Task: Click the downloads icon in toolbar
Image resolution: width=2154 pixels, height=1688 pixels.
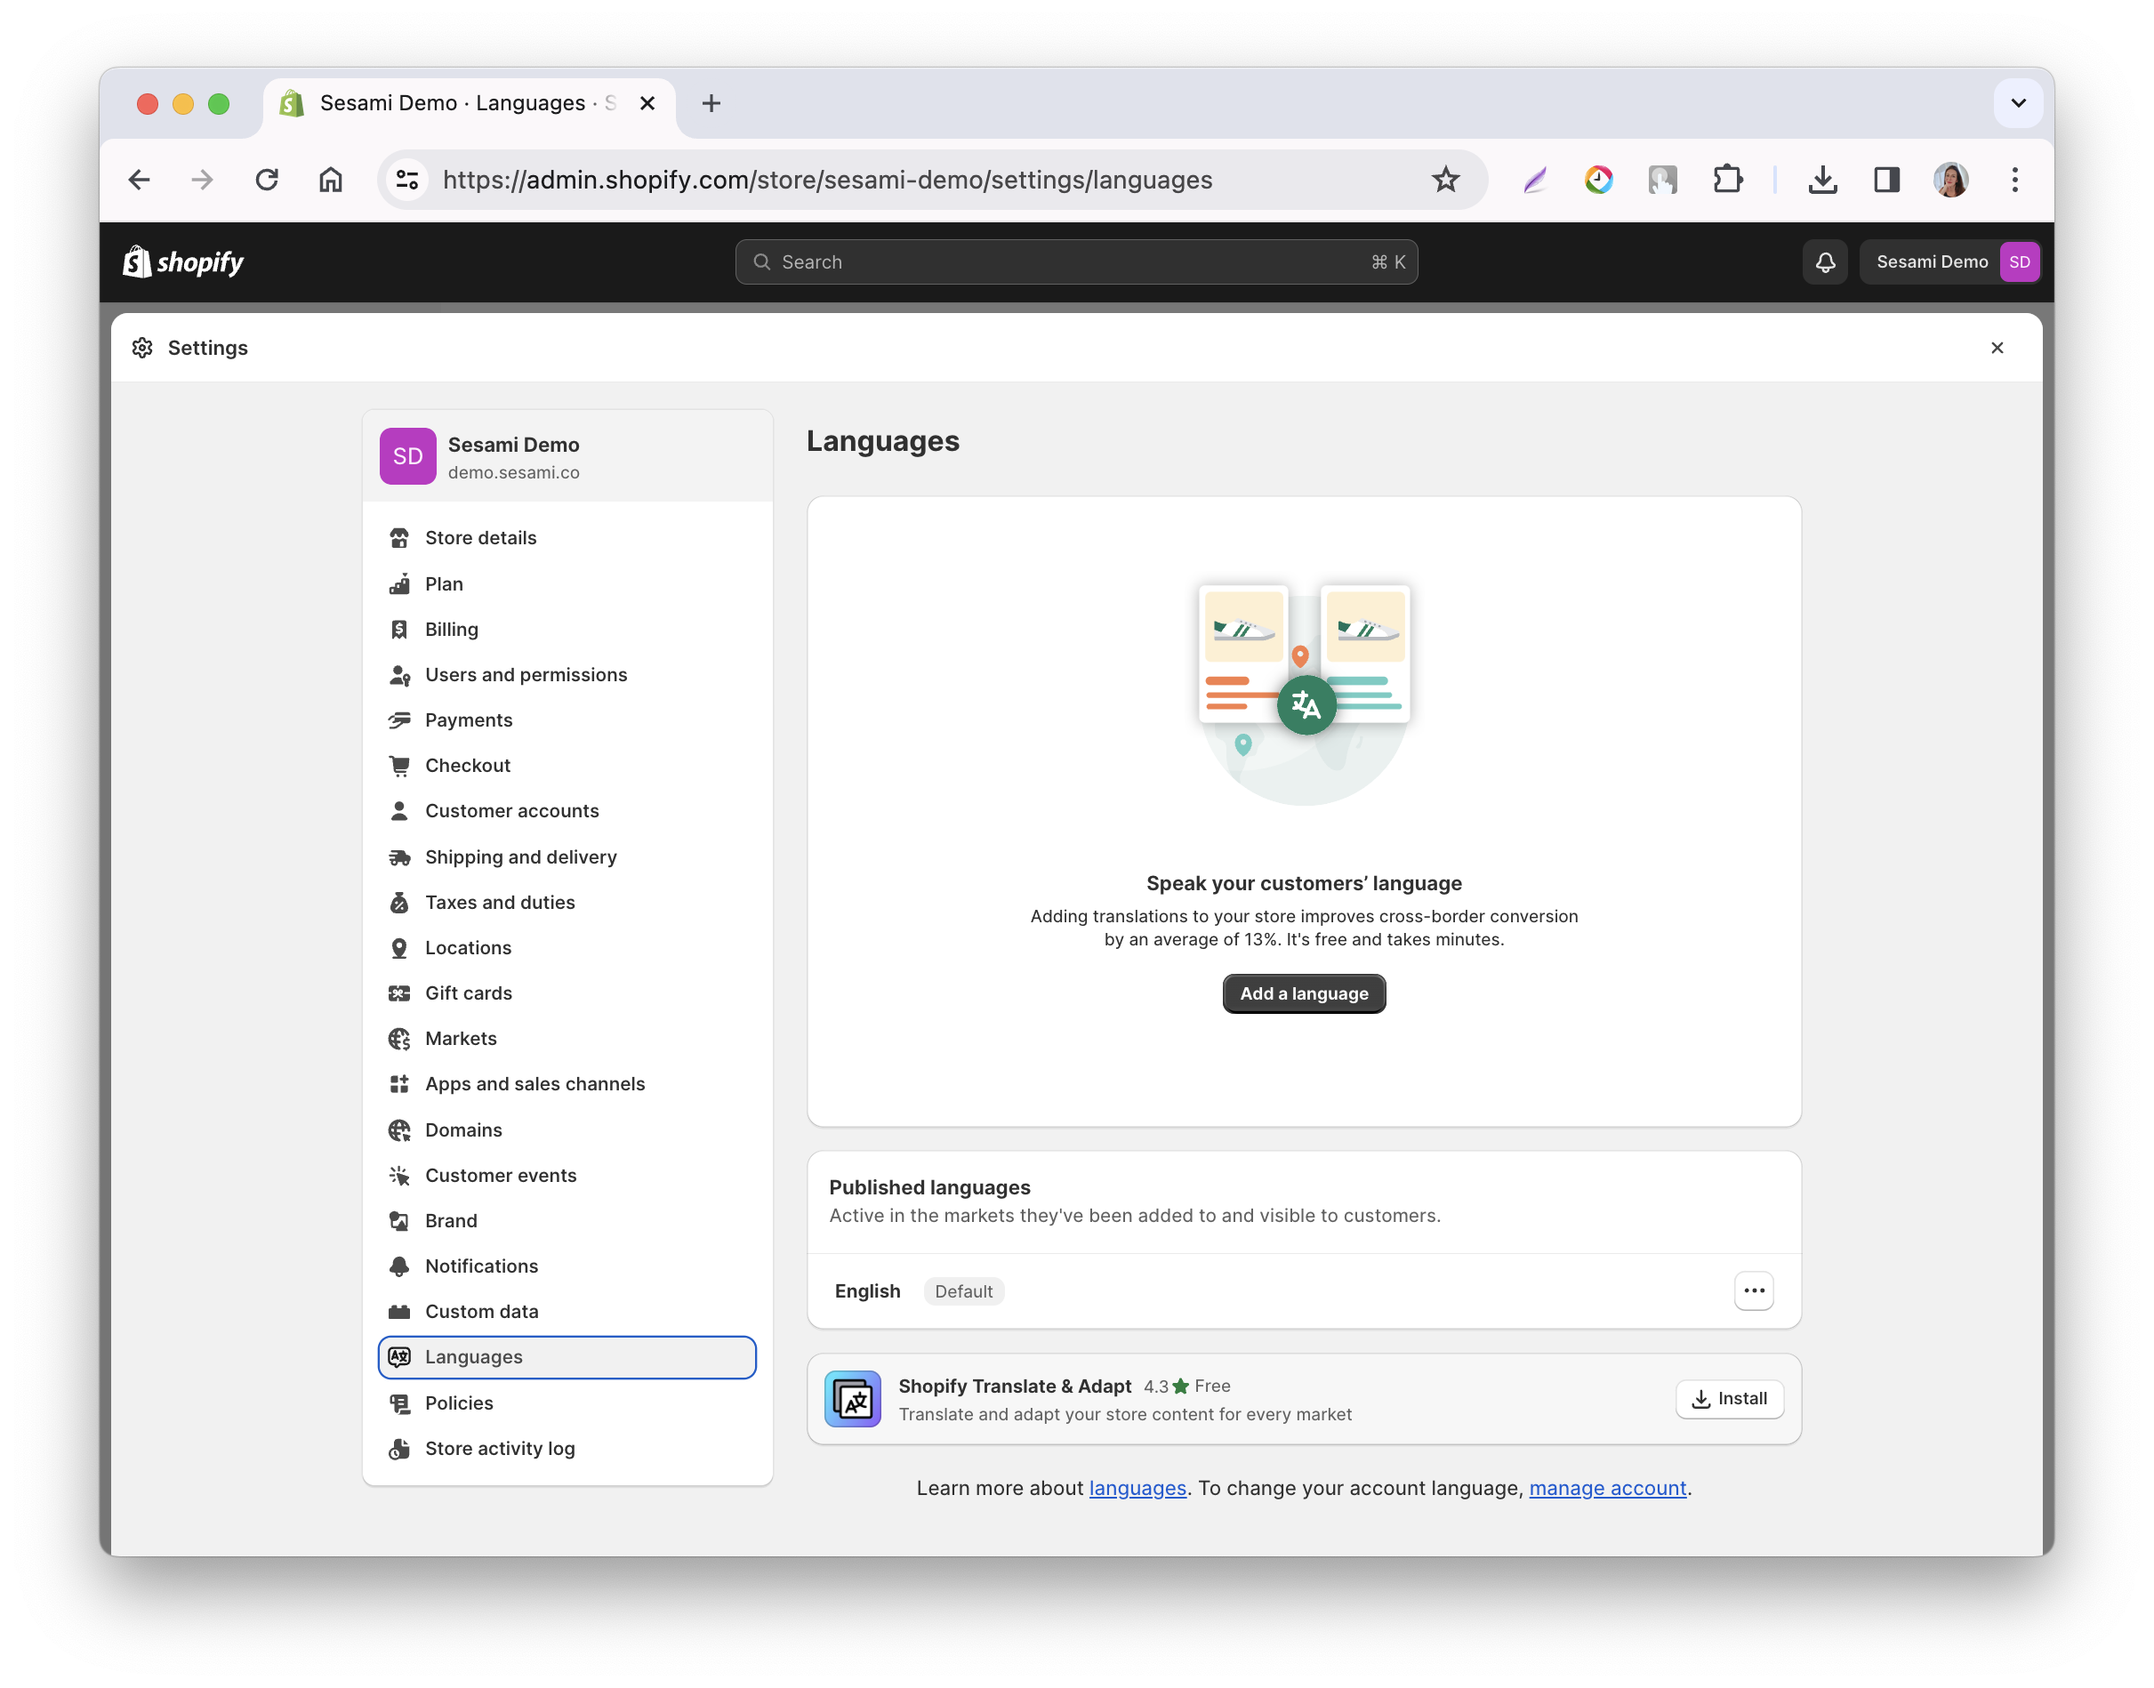Action: point(1822,180)
